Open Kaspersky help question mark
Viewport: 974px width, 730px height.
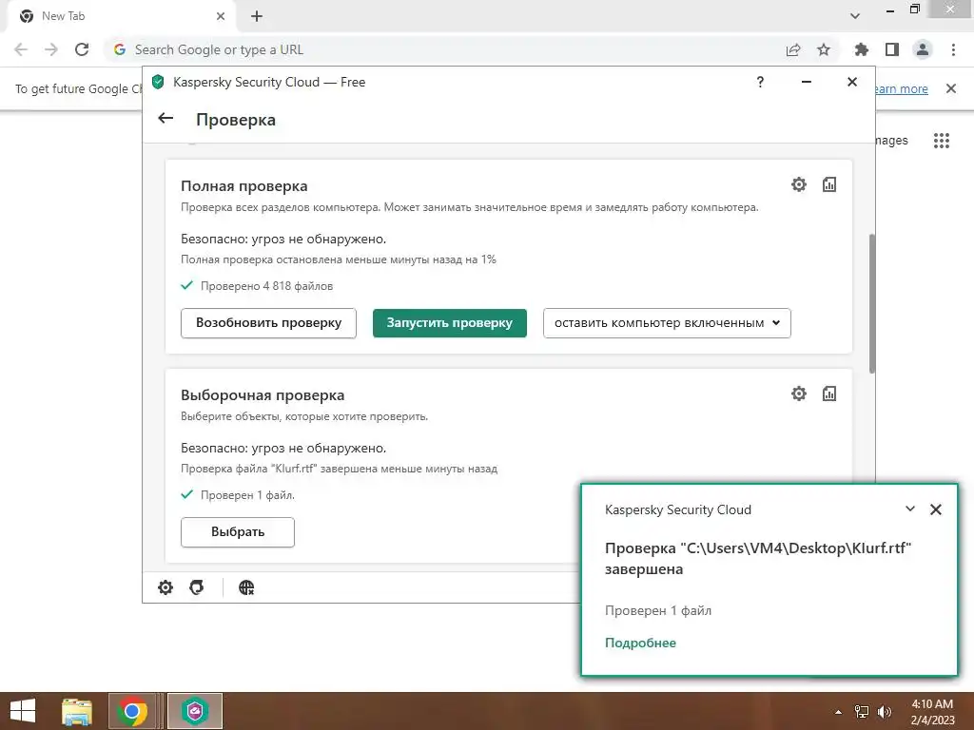(x=760, y=82)
